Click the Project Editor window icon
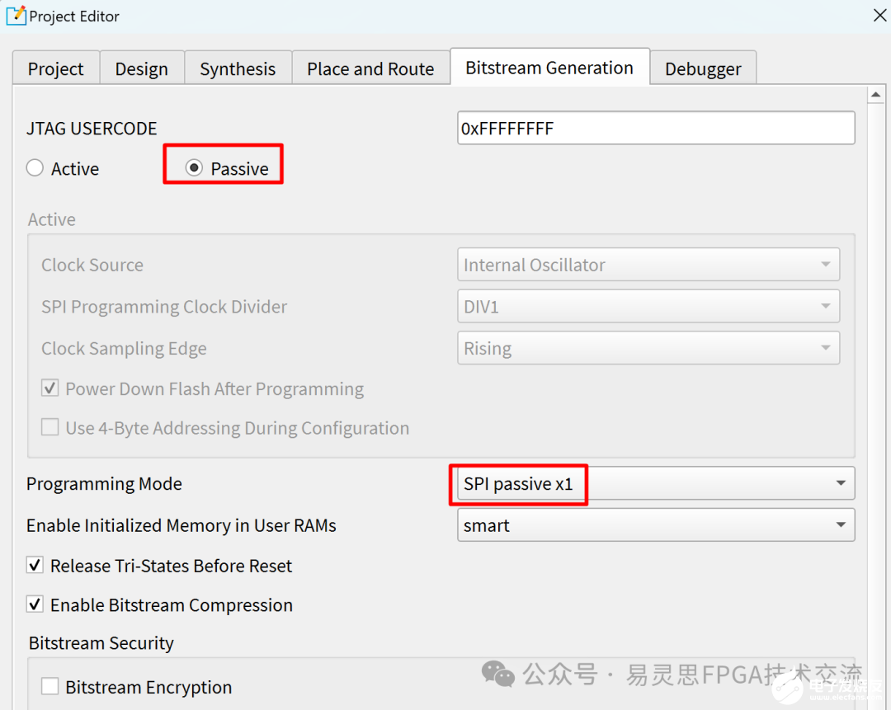891x710 pixels. 16,16
